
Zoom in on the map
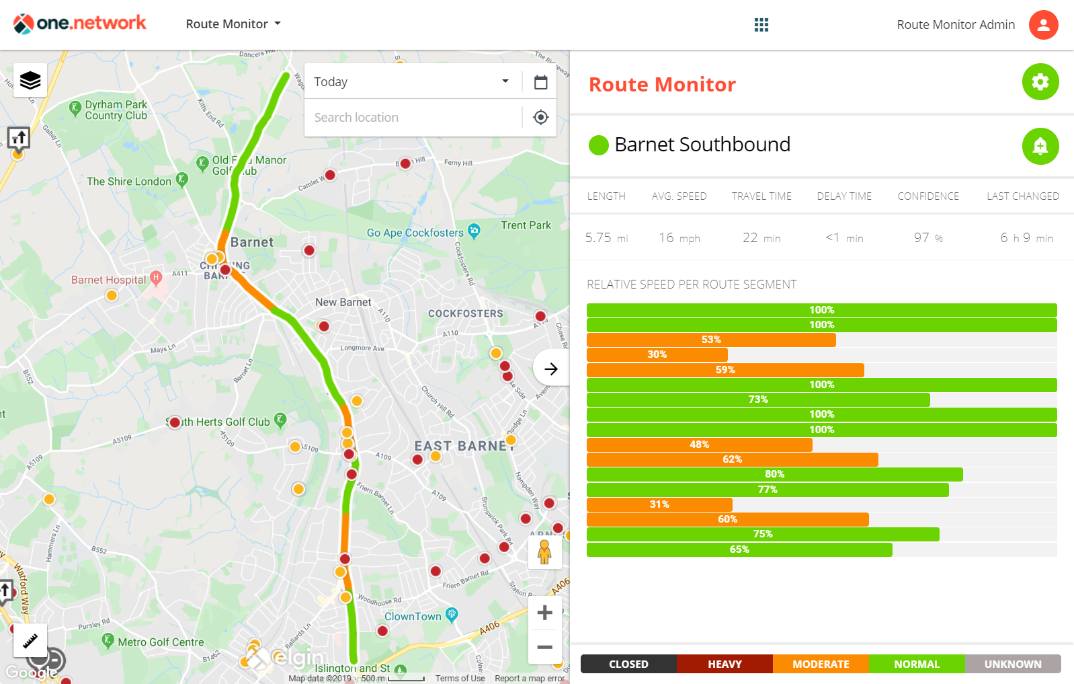pos(544,613)
